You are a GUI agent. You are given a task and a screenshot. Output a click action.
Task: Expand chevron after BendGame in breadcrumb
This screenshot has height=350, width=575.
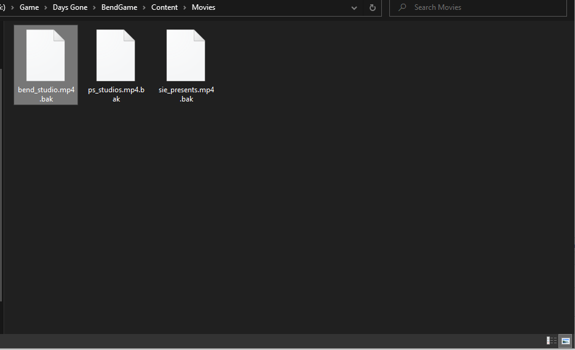[144, 8]
